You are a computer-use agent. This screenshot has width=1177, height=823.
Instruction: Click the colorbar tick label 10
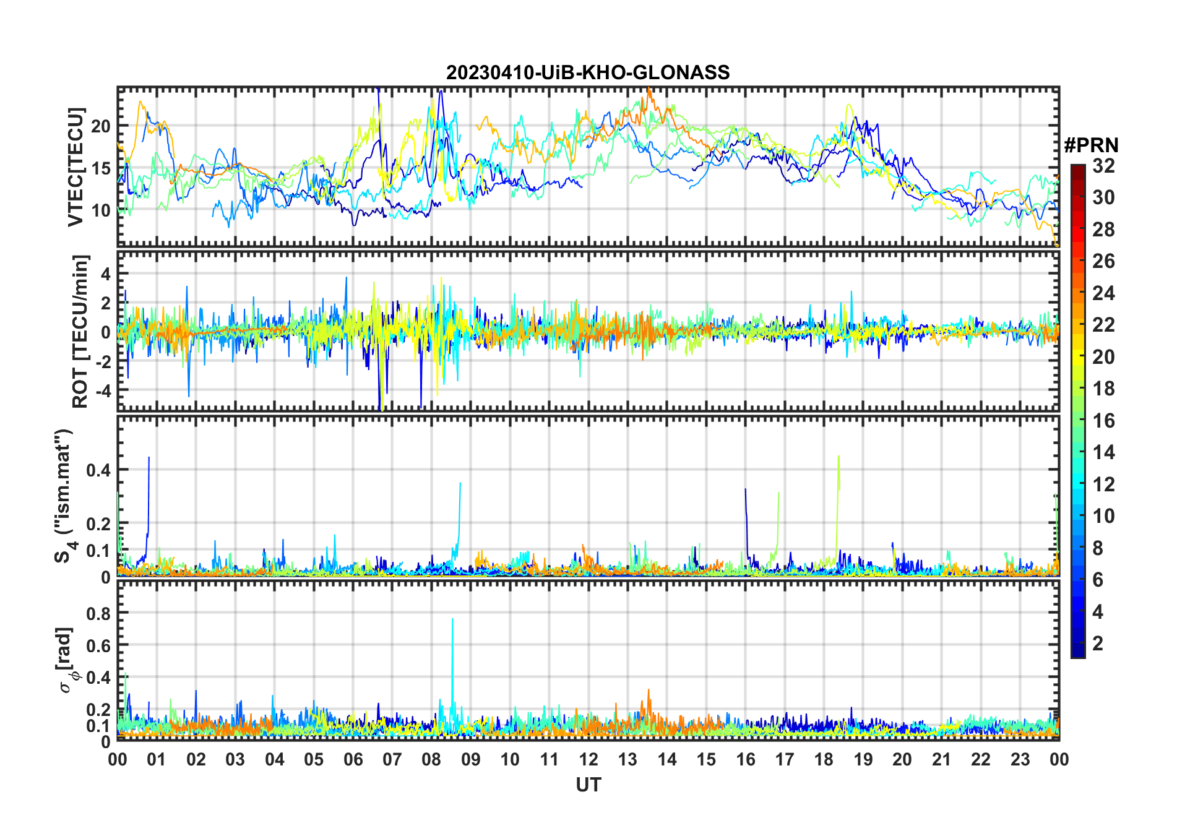[1103, 516]
